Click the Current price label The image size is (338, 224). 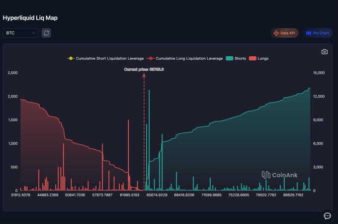tap(144, 70)
